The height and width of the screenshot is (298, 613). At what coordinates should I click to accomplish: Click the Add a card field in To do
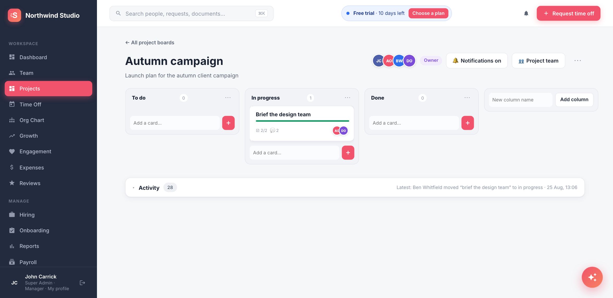coord(175,123)
